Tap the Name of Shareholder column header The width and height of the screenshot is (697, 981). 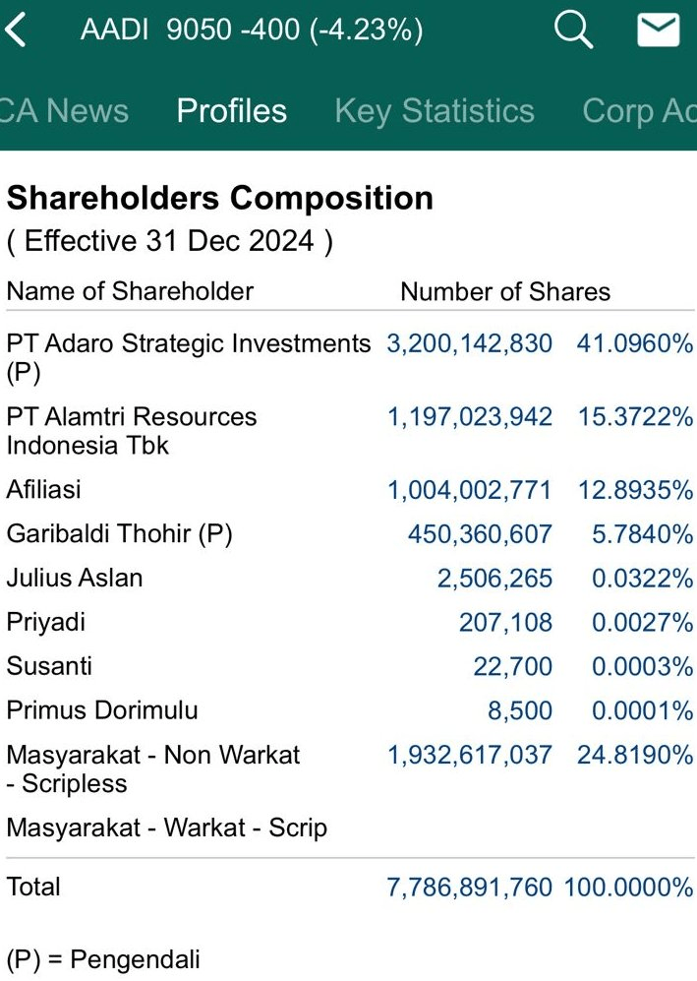(x=130, y=291)
